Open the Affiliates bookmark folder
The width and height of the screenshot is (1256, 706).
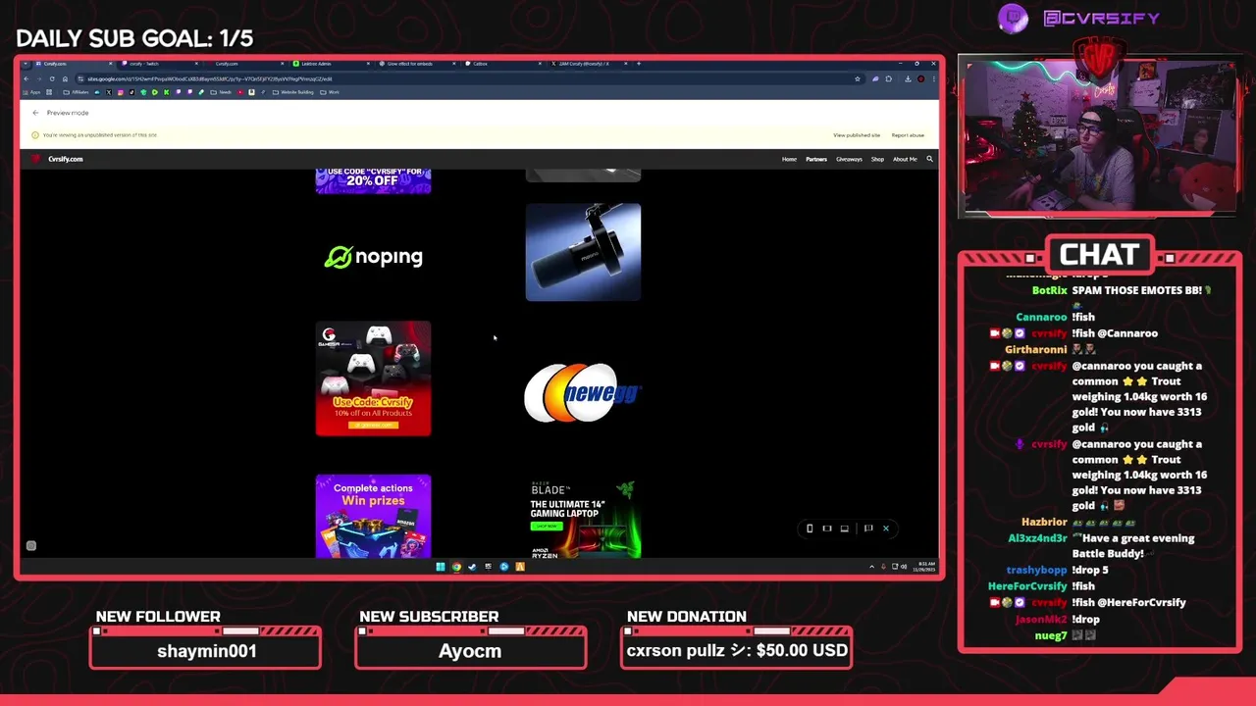coord(76,92)
